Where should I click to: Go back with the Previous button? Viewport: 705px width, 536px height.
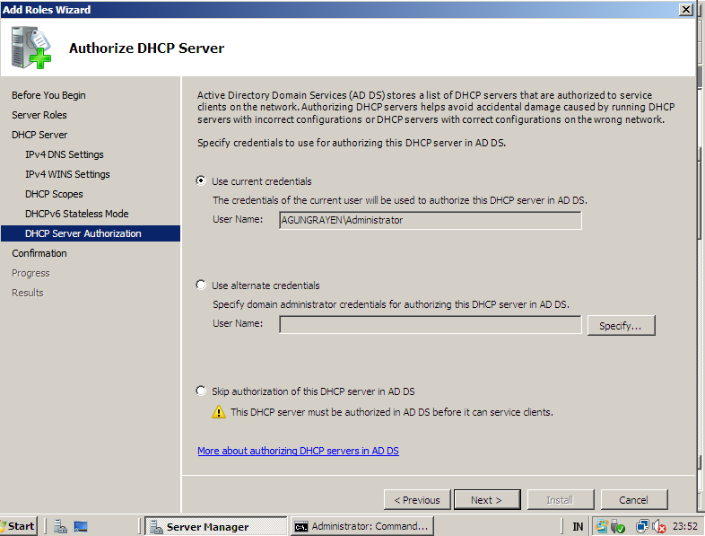point(417,499)
